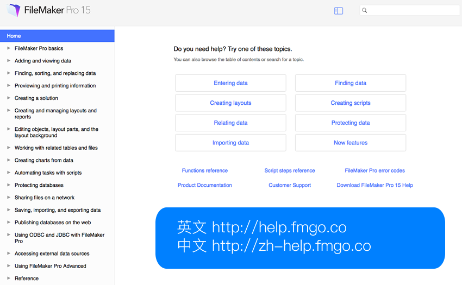Open Saving, importing, and exporting data
Screen dimensions: 462x285
click(58, 210)
